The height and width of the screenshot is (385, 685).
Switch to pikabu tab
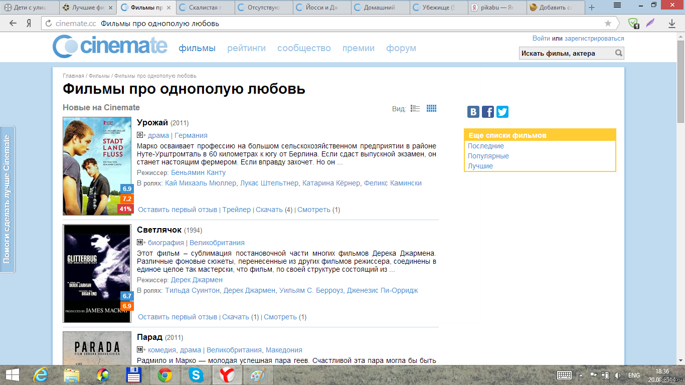click(x=498, y=8)
